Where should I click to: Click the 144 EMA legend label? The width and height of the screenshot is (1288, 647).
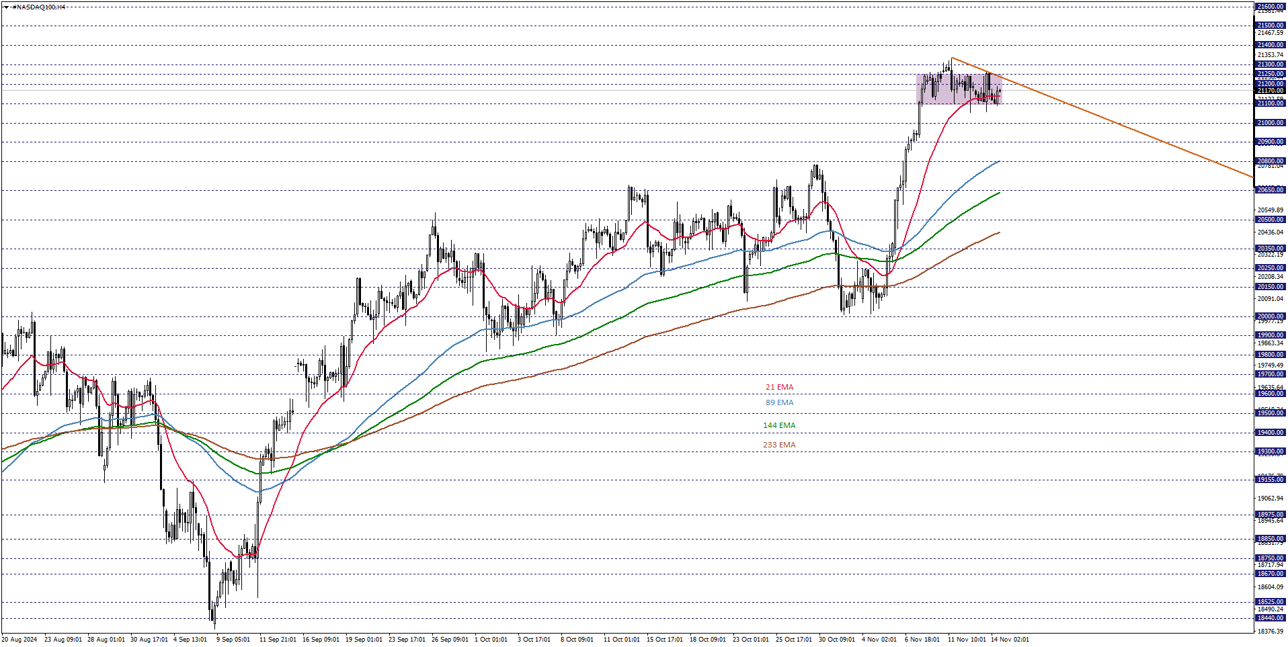(779, 425)
